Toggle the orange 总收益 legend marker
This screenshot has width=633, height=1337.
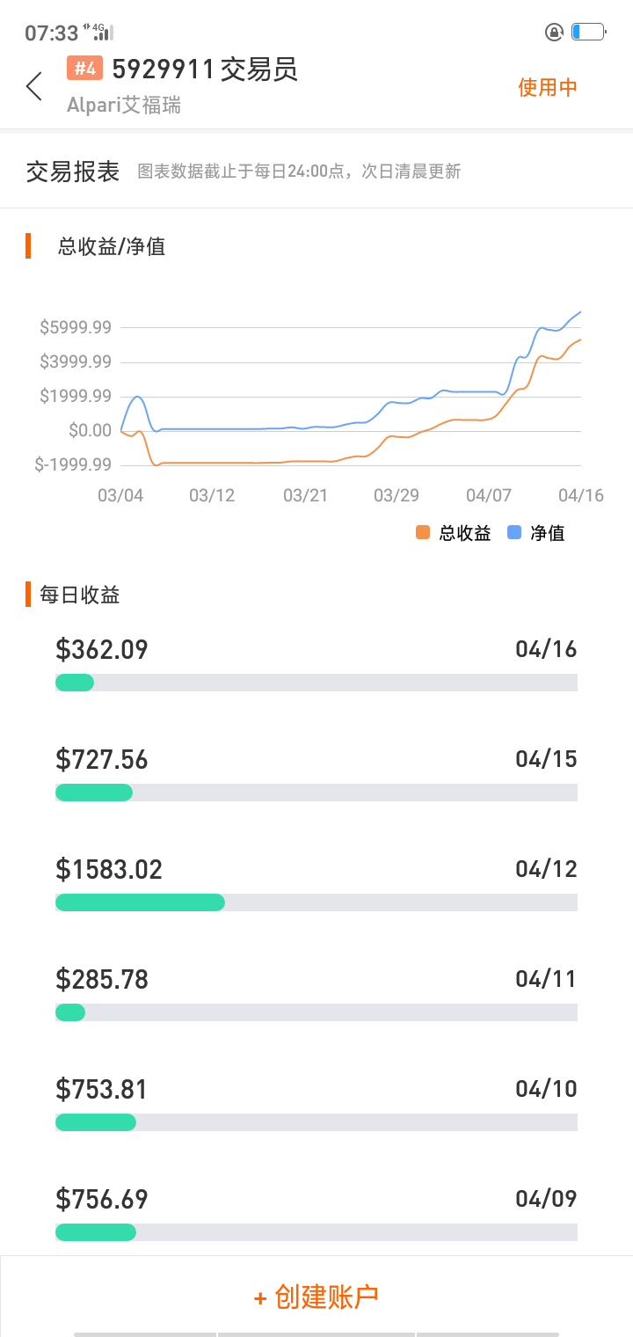click(x=423, y=533)
